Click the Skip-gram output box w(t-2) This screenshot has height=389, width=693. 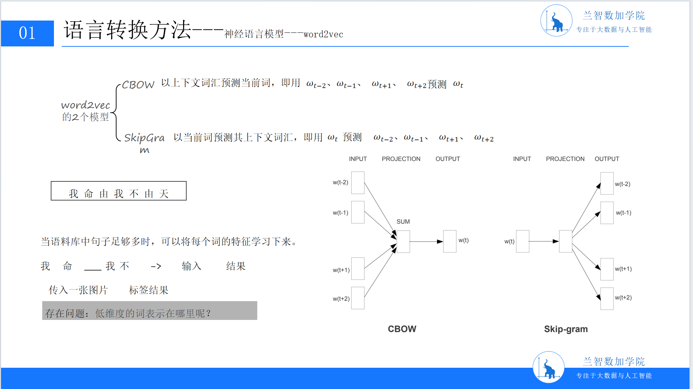click(x=607, y=184)
